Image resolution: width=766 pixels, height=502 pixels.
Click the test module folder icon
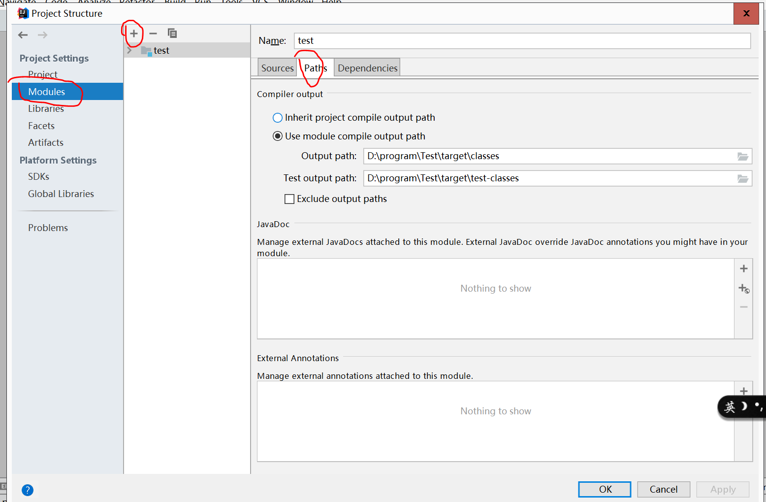(x=146, y=51)
